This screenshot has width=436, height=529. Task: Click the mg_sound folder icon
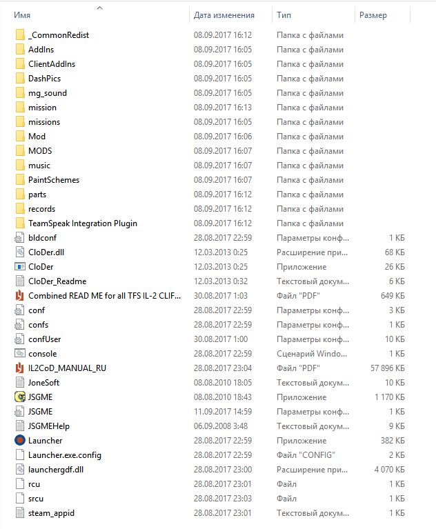click(20, 93)
